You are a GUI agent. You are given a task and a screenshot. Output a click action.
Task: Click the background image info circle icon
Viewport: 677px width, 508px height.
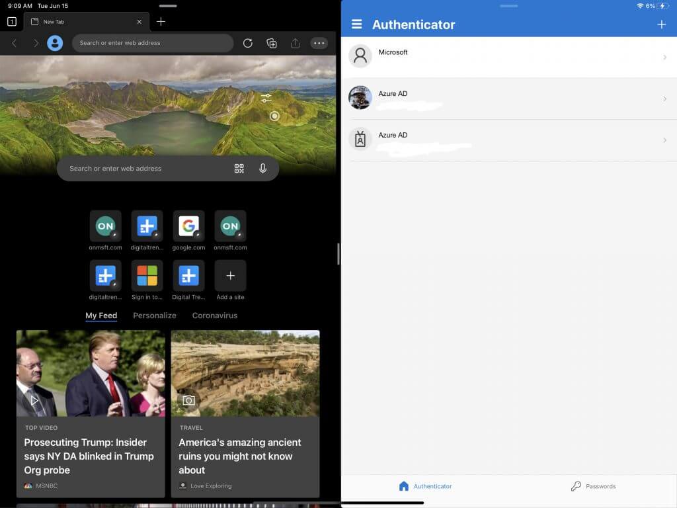tap(274, 116)
